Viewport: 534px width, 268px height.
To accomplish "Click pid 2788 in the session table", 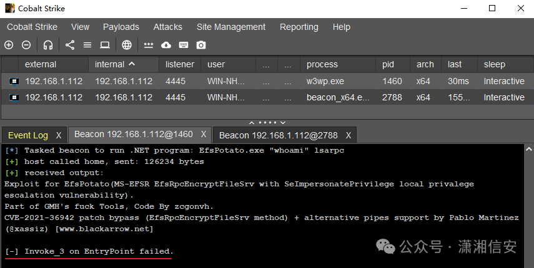I will tap(392, 97).
